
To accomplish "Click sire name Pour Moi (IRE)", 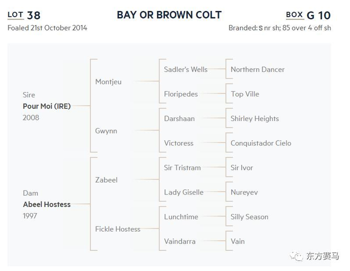I will [x=46, y=106].
